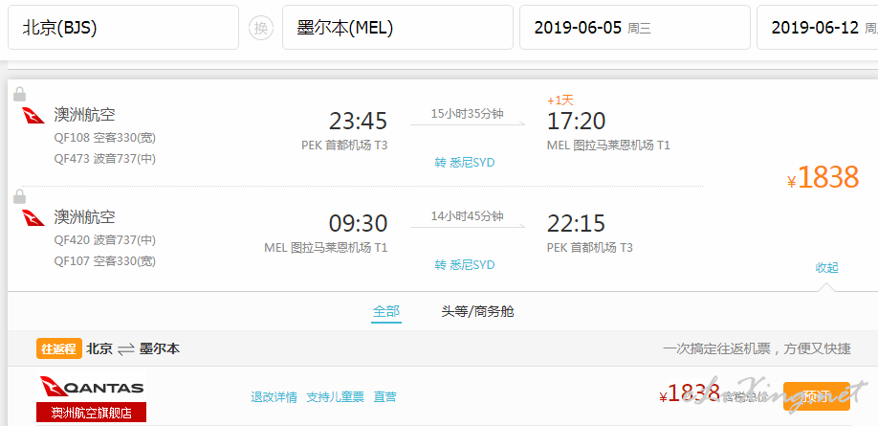
Task: Collapse fare details with 收起
Action: coord(826,268)
